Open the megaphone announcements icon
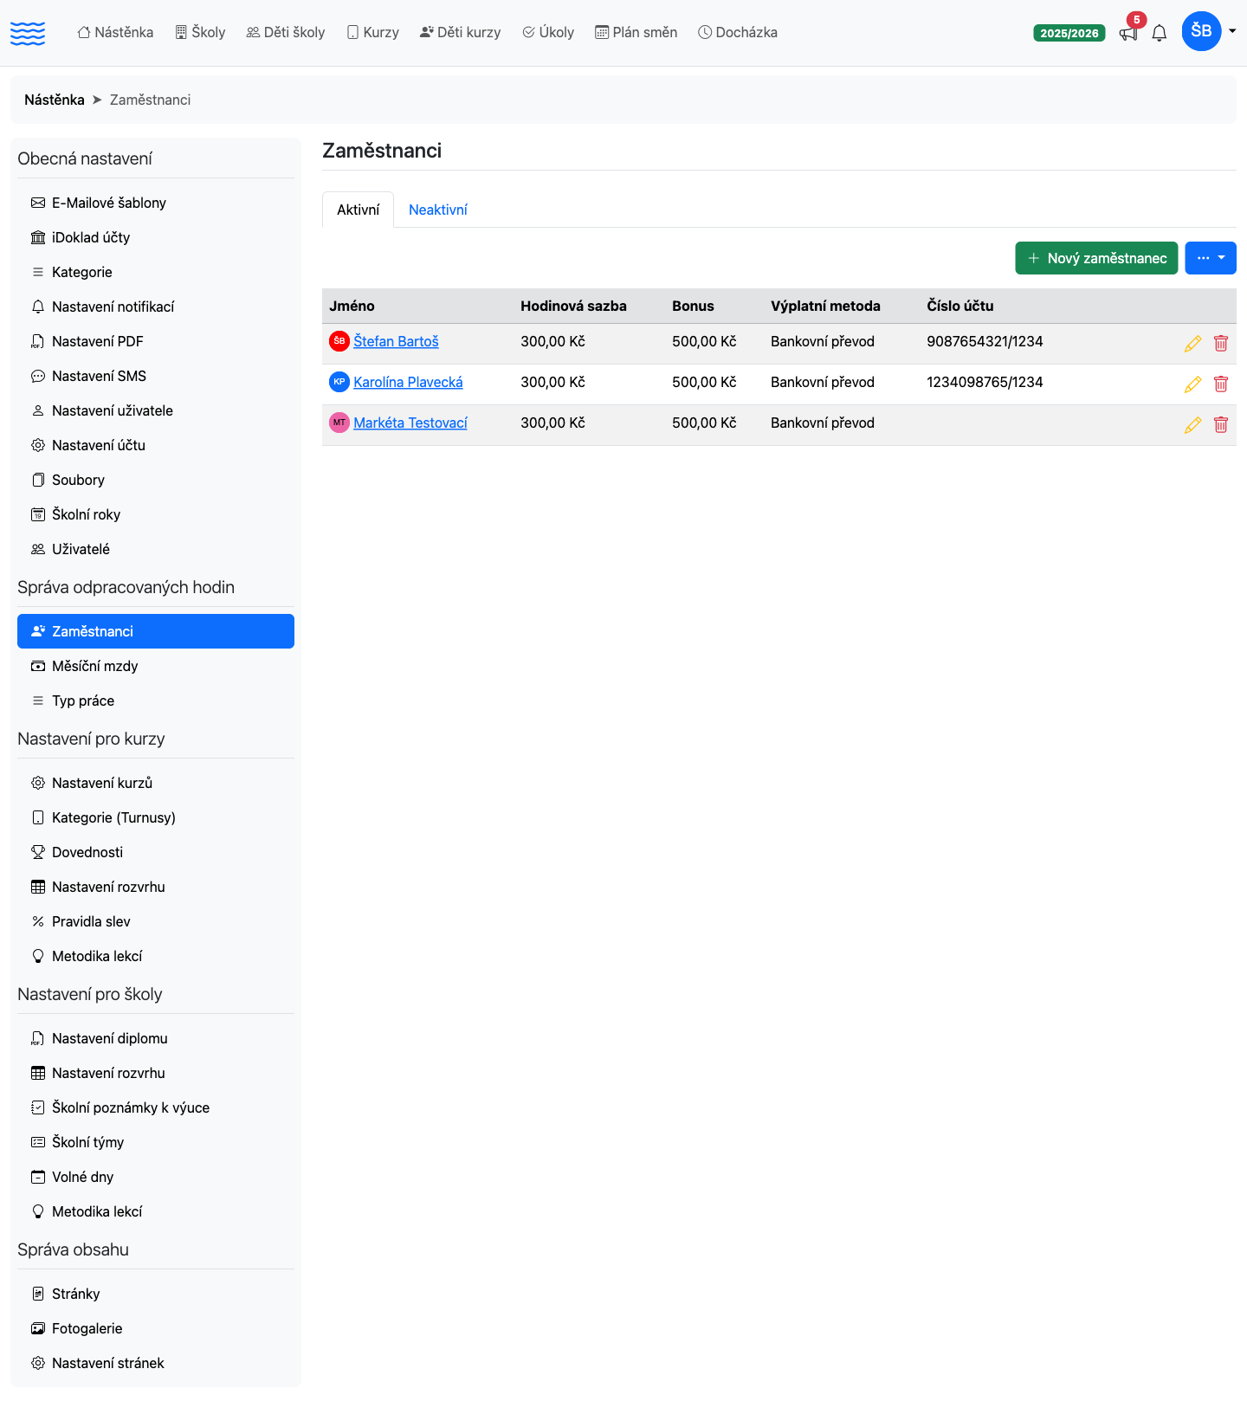 tap(1127, 33)
